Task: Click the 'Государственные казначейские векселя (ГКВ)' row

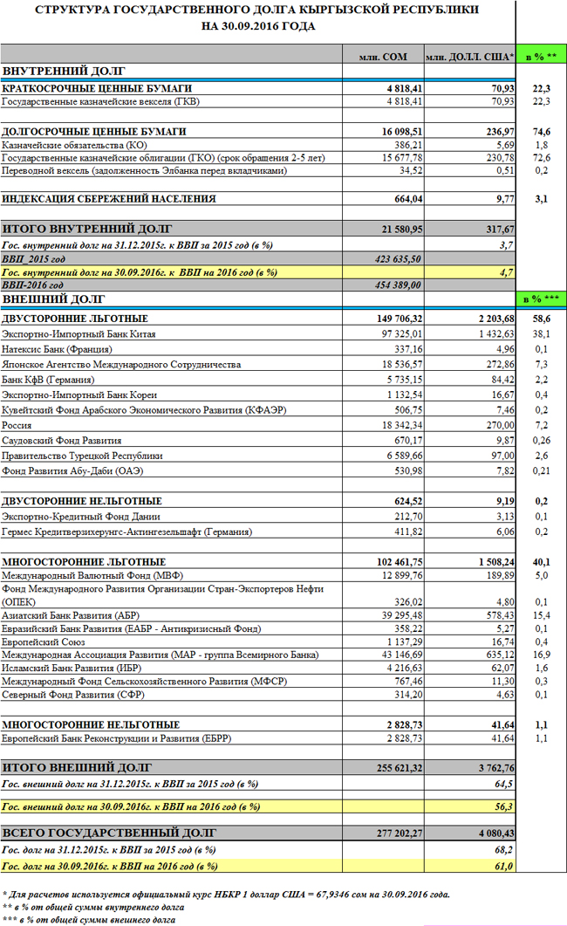Action: point(258,101)
